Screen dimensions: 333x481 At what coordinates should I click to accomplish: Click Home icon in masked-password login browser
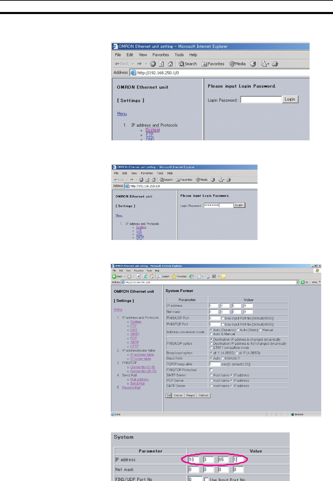(x=154, y=180)
